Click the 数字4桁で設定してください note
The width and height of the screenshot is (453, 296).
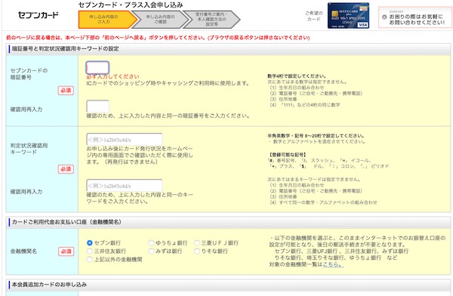tap(297, 76)
